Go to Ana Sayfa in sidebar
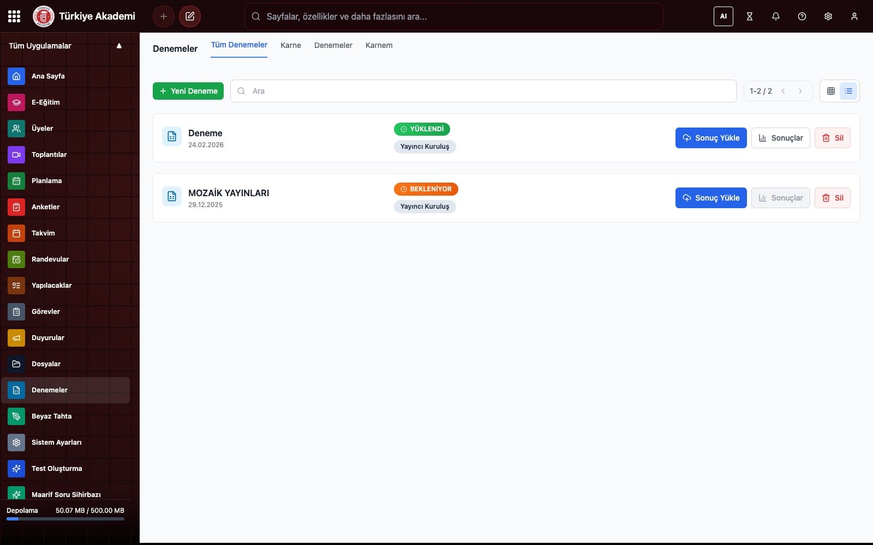This screenshot has height=545, width=873. tap(65, 76)
